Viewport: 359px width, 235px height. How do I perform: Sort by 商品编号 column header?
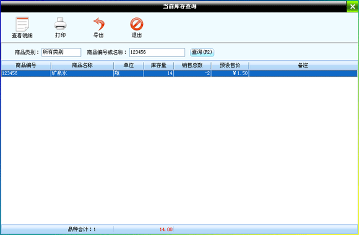[26, 65]
